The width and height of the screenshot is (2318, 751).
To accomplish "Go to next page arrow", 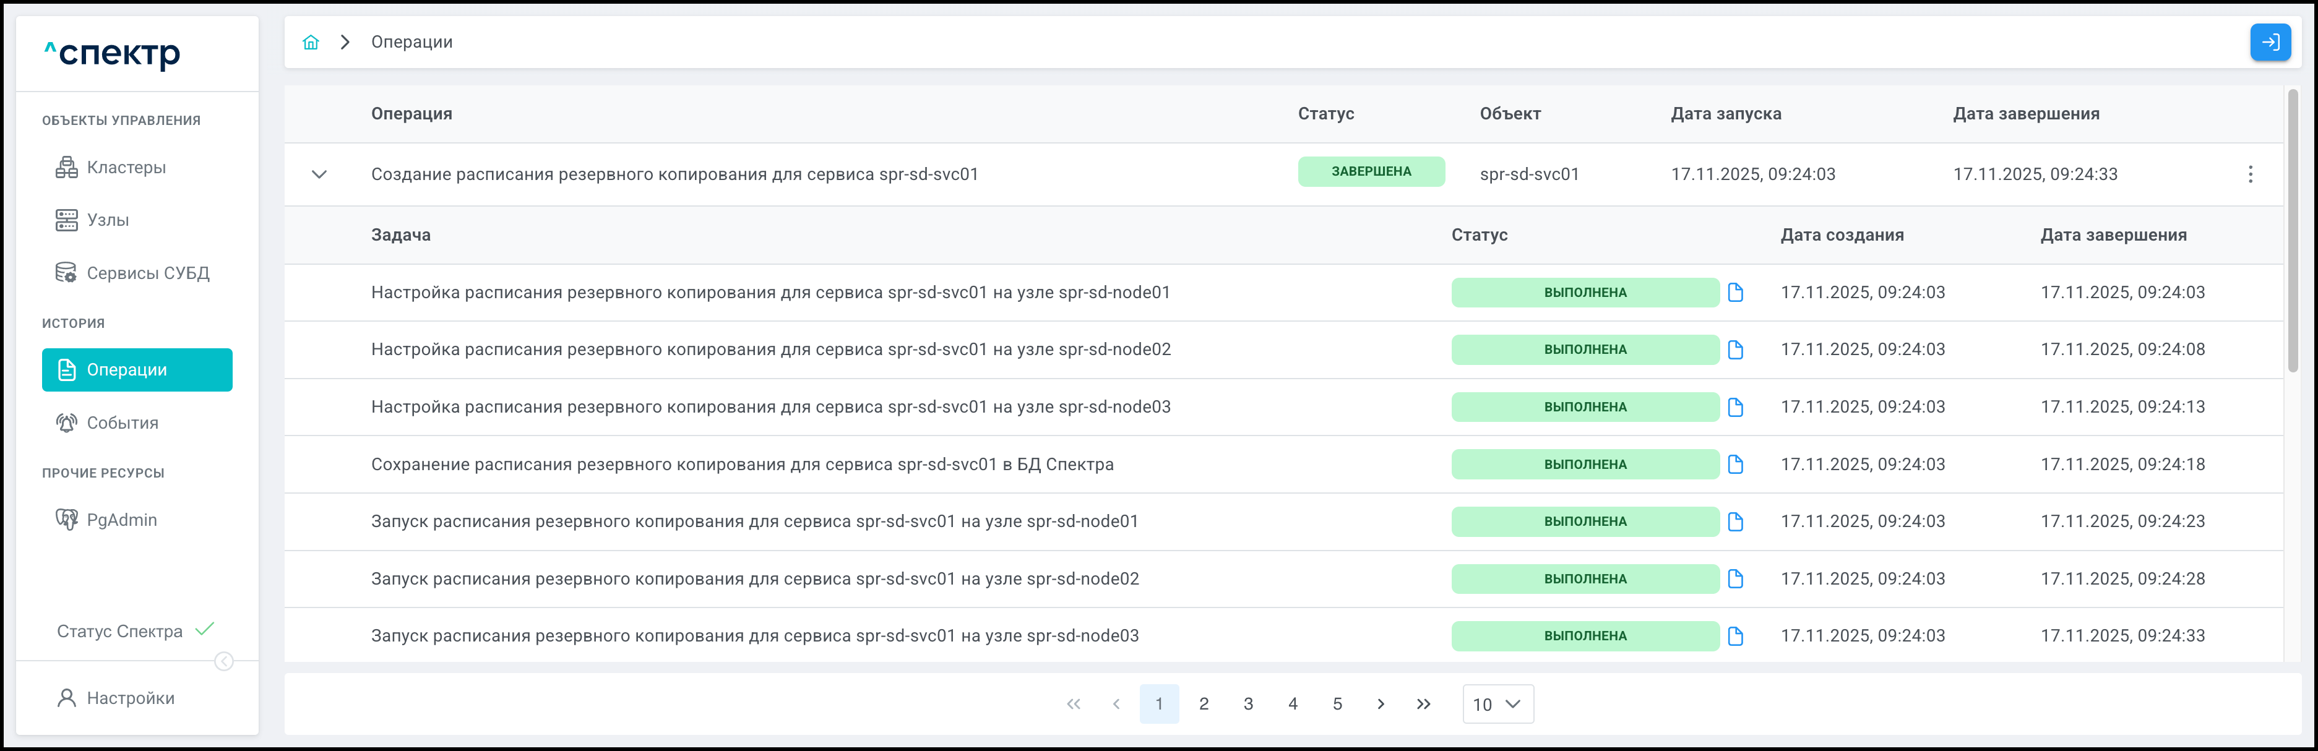I will [1381, 704].
